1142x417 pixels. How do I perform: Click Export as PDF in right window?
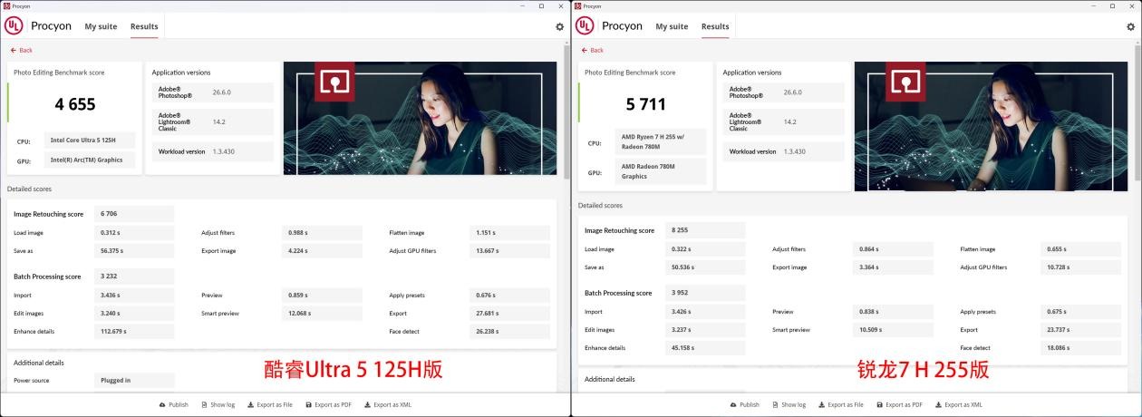900,404
